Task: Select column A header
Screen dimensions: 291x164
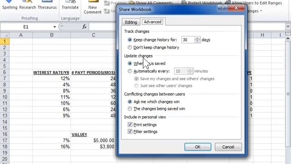Action: click(21, 35)
